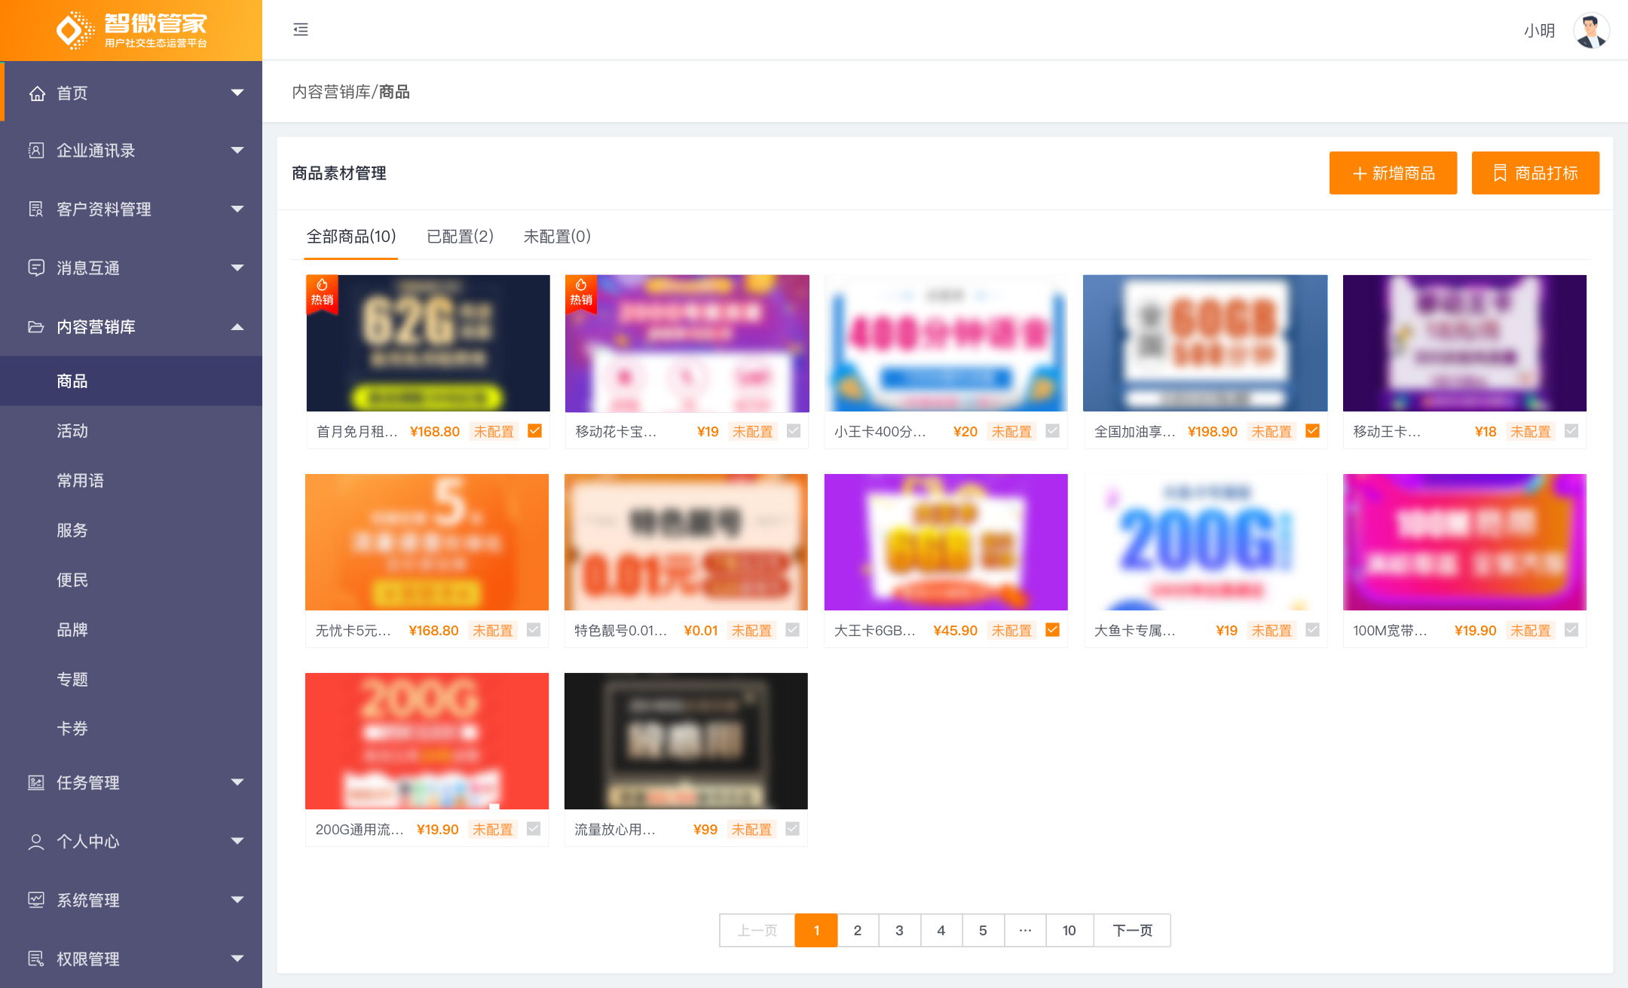Click the 系统管理 monitor icon
Image resolution: width=1628 pixels, height=988 pixels.
[36, 900]
